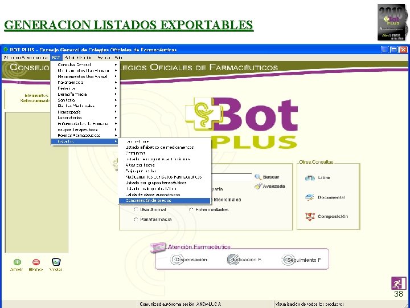Choose Plantas Medicinales menu entry
This screenshot has height=308, width=410.
[85, 106]
